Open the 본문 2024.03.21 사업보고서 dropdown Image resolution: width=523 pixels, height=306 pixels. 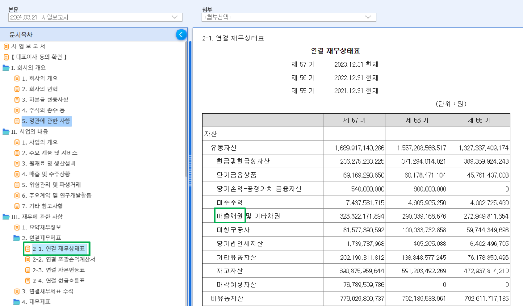coord(95,17)
